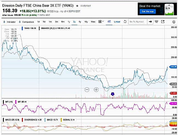Click the chart type icon beside Linear
The width and height of the screenshot is (178, 135).
point(109,22)
